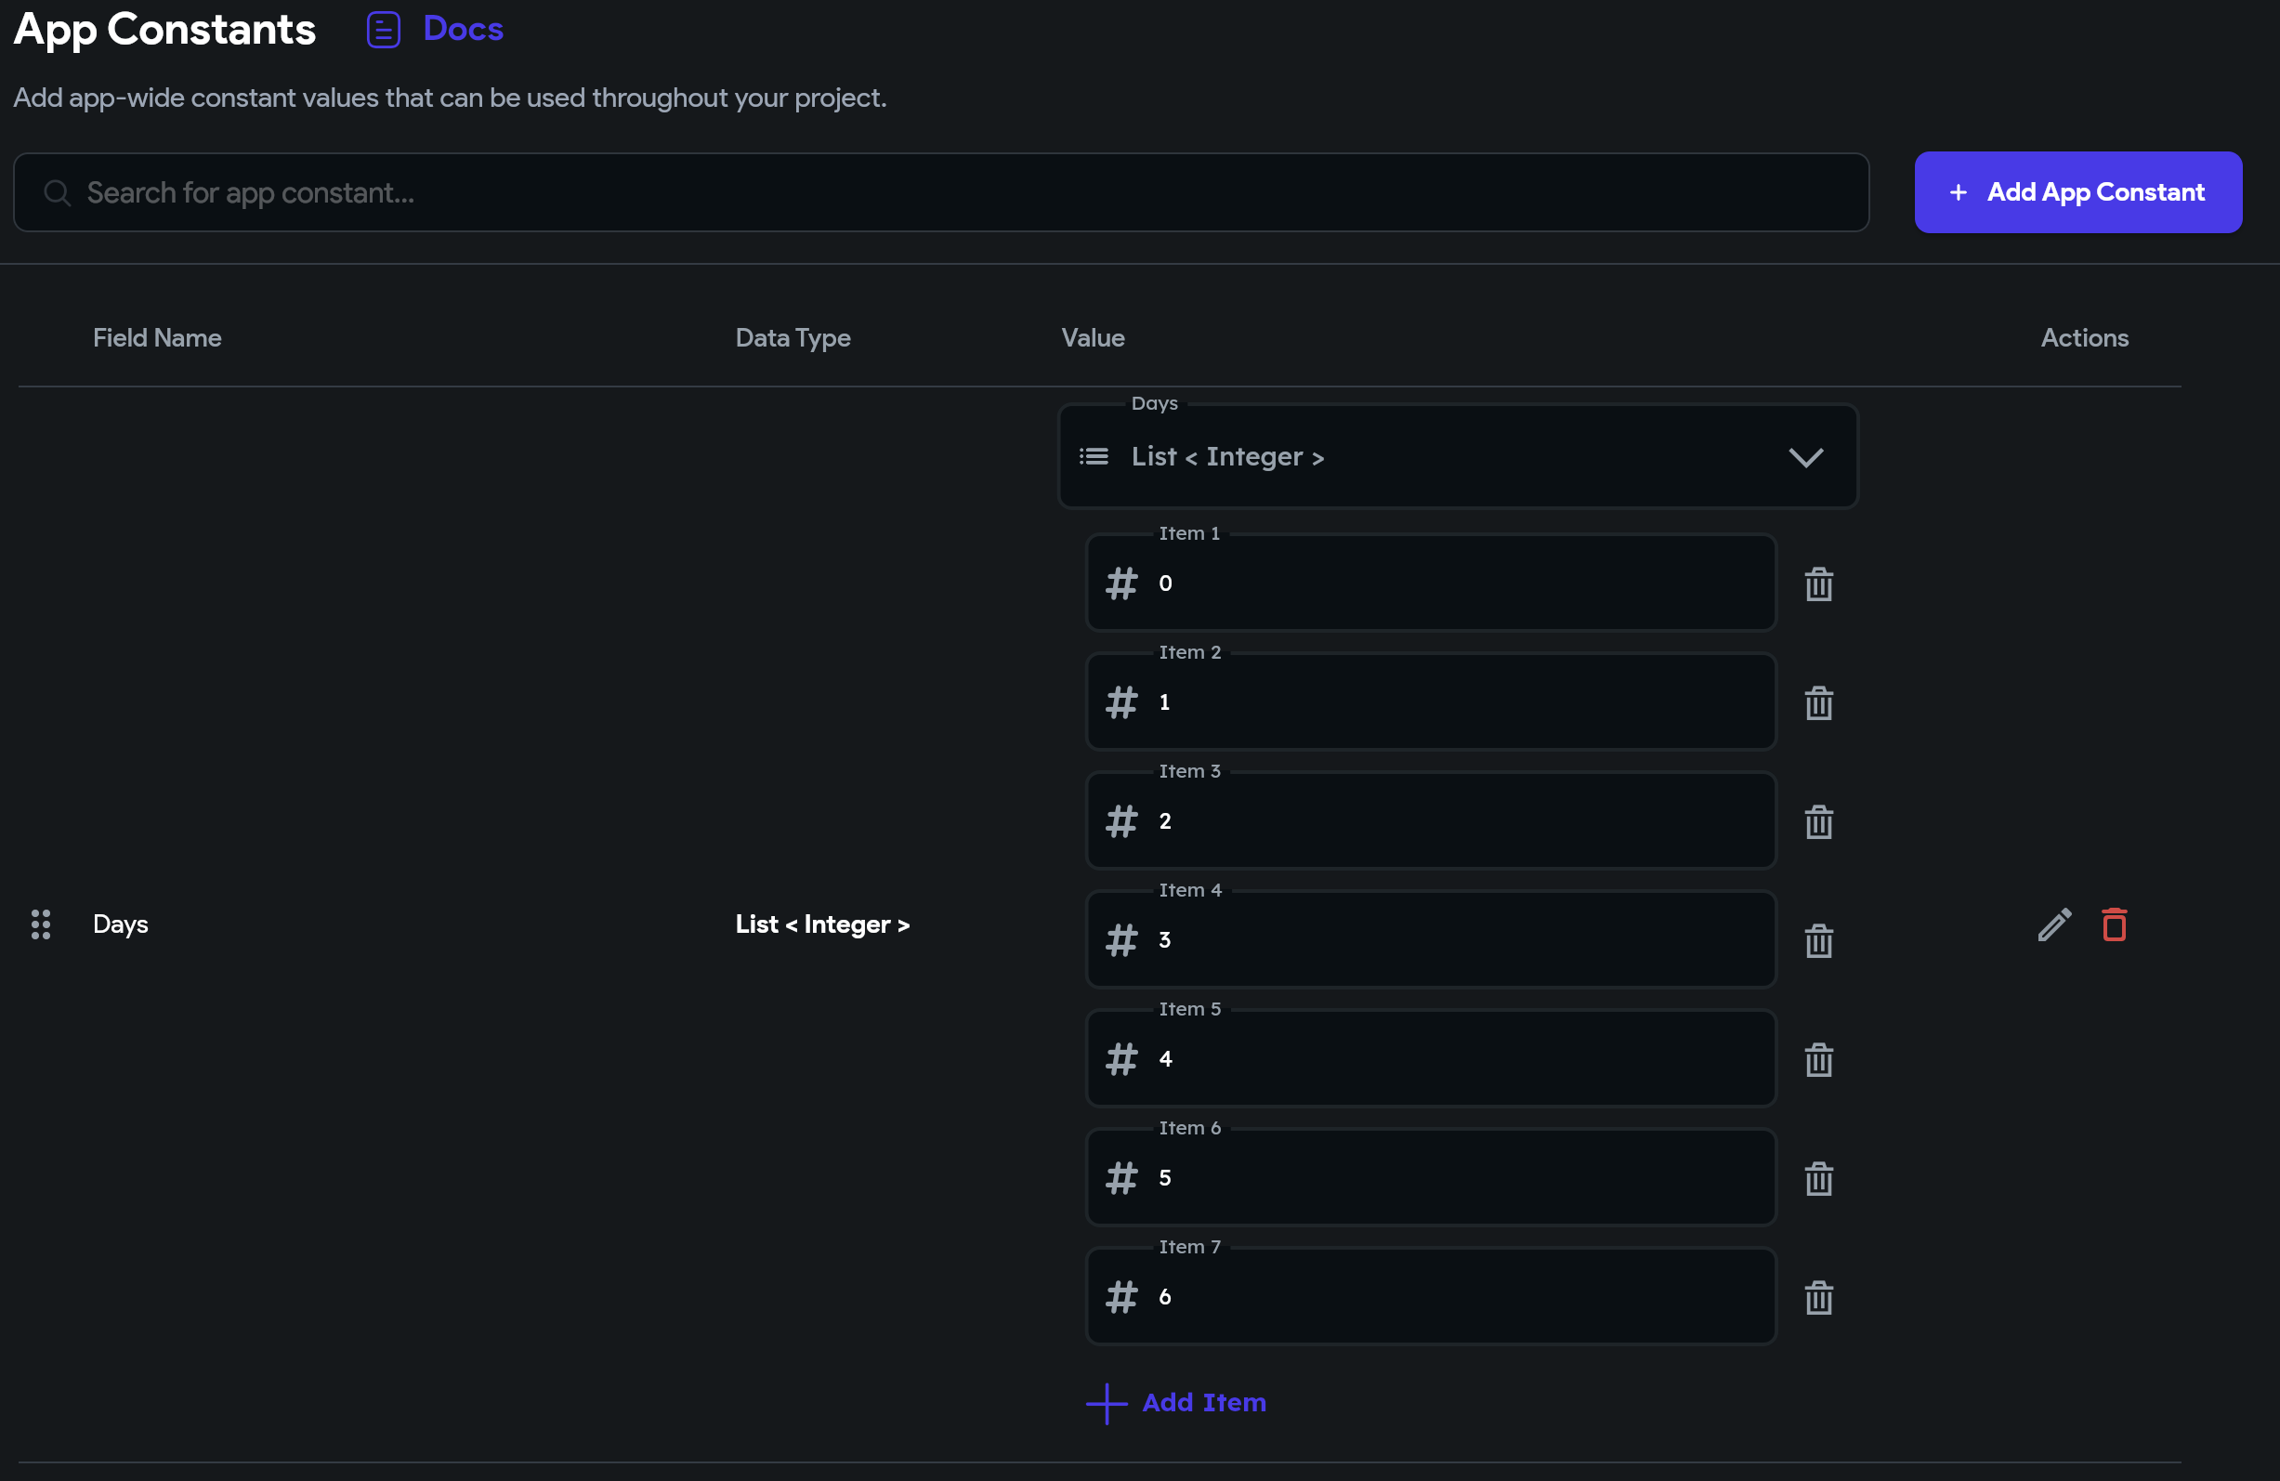The width and height of the screenshot is (2280, 1481).
Task: Remove Item 2 using trash icon
Action: coord(1818,702)
